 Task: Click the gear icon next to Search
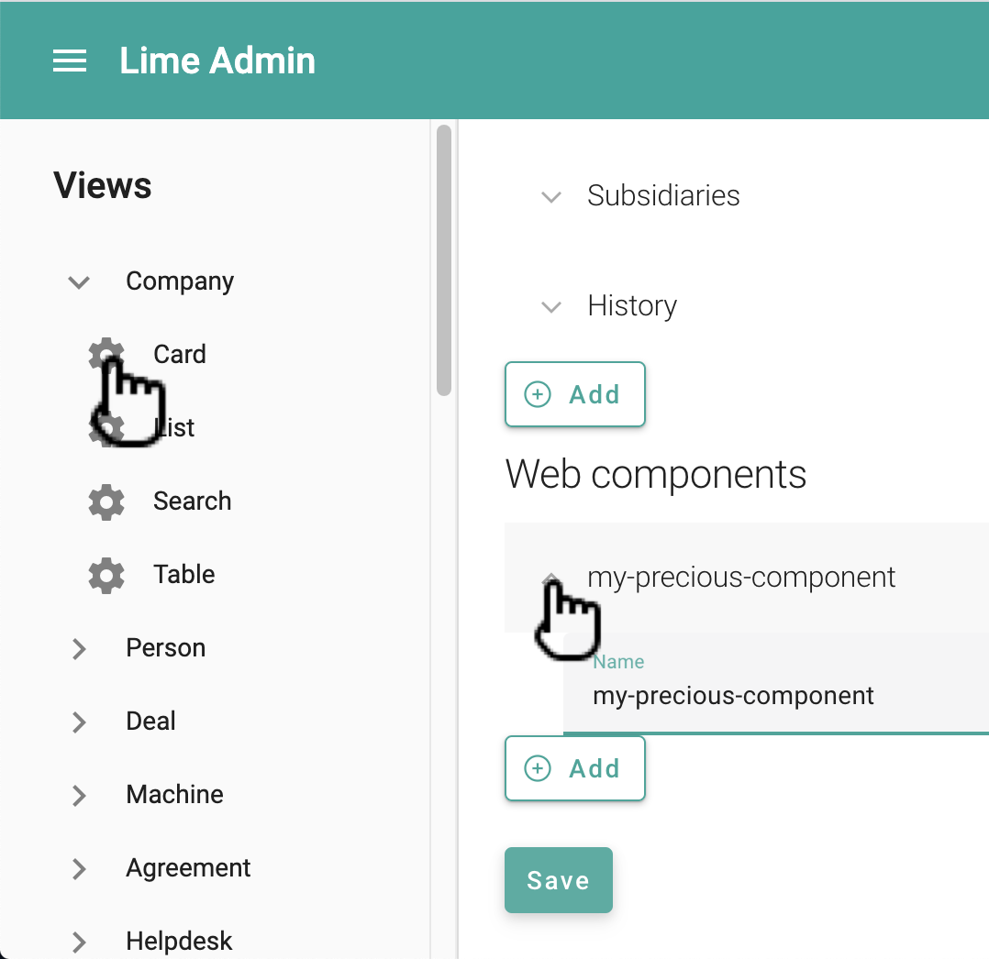(106, 502)
